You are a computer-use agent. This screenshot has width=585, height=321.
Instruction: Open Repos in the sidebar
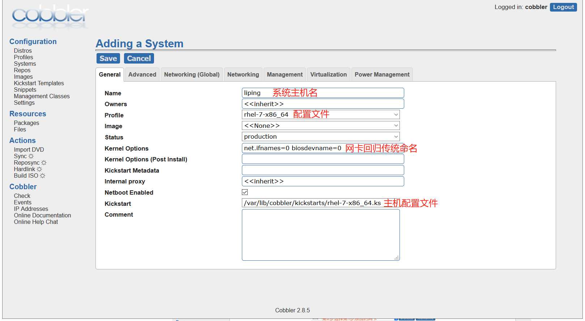(x=22, y=70)
